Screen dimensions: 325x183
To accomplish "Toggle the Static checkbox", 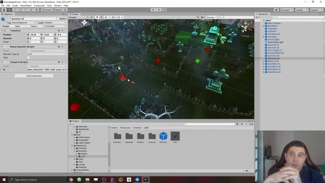I will click(x=58, y=19).
